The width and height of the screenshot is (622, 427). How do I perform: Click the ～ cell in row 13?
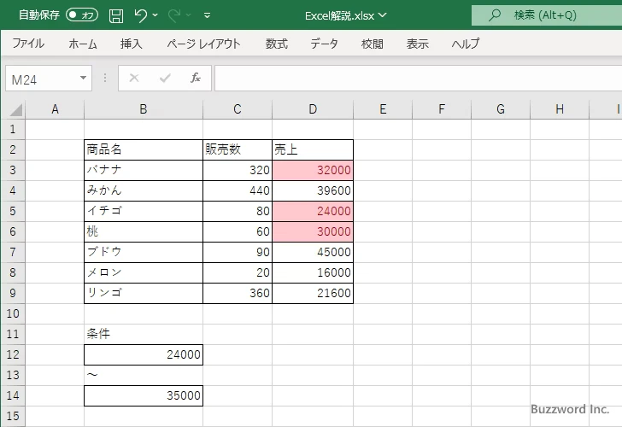144,375
